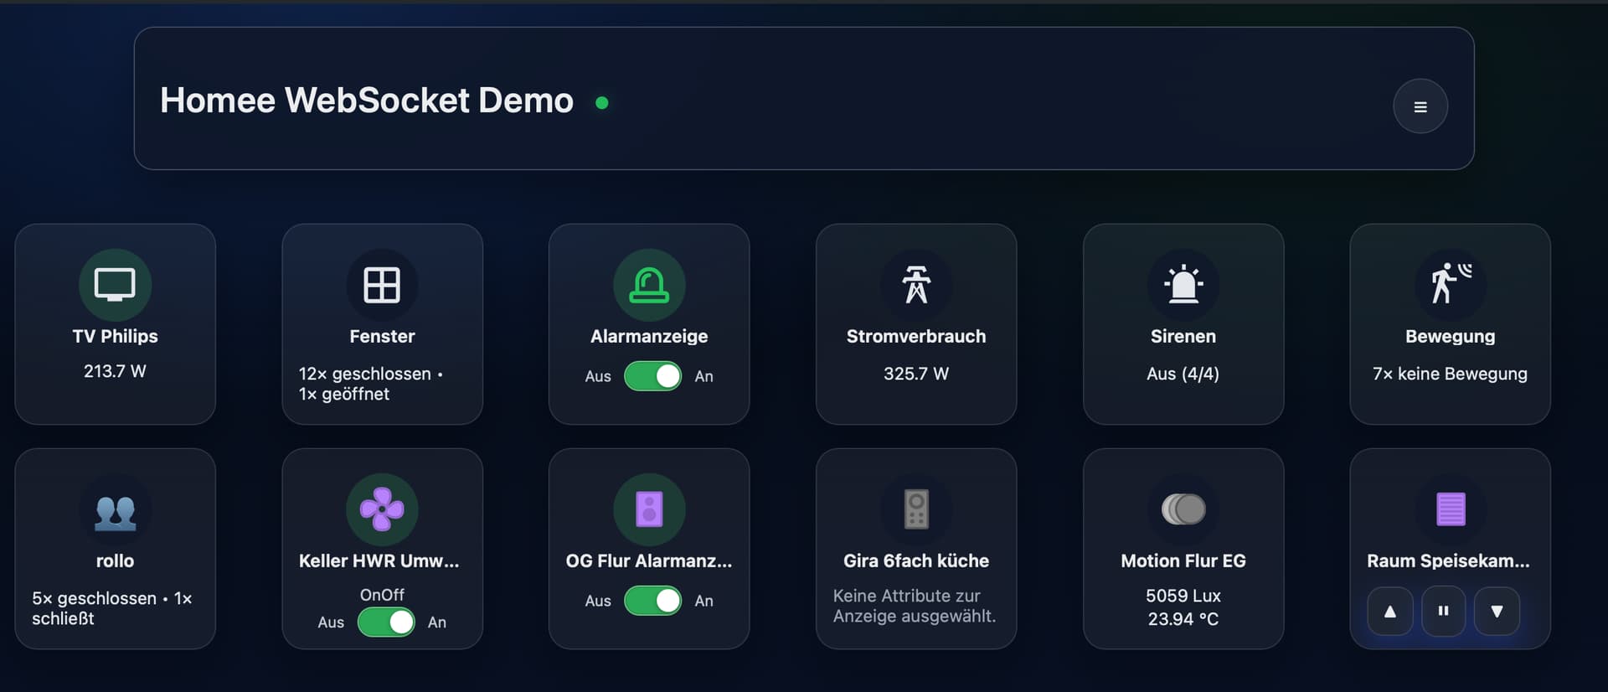The width and height of the screenshot is (1608, 692).
Task: Click the Keller HWR fan icon
Action: (x=382, y=509)
